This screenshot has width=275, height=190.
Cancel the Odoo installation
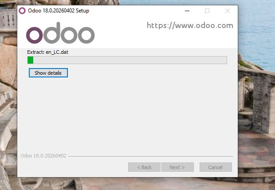[x=216, y=167]
